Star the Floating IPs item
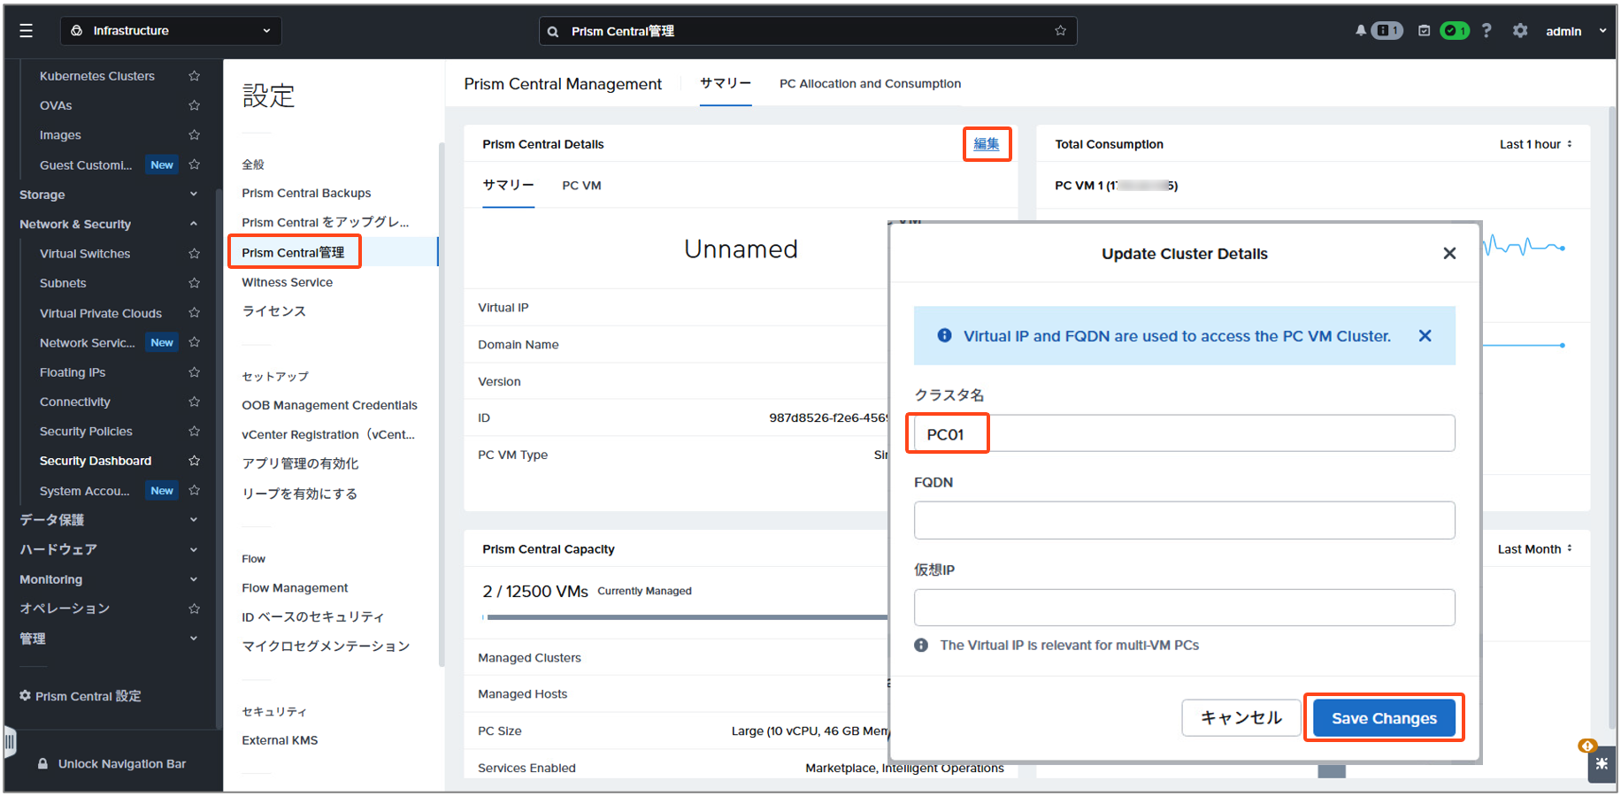Image resolution: width=1621 pixels, height=796 pixels. click(194, 372)
